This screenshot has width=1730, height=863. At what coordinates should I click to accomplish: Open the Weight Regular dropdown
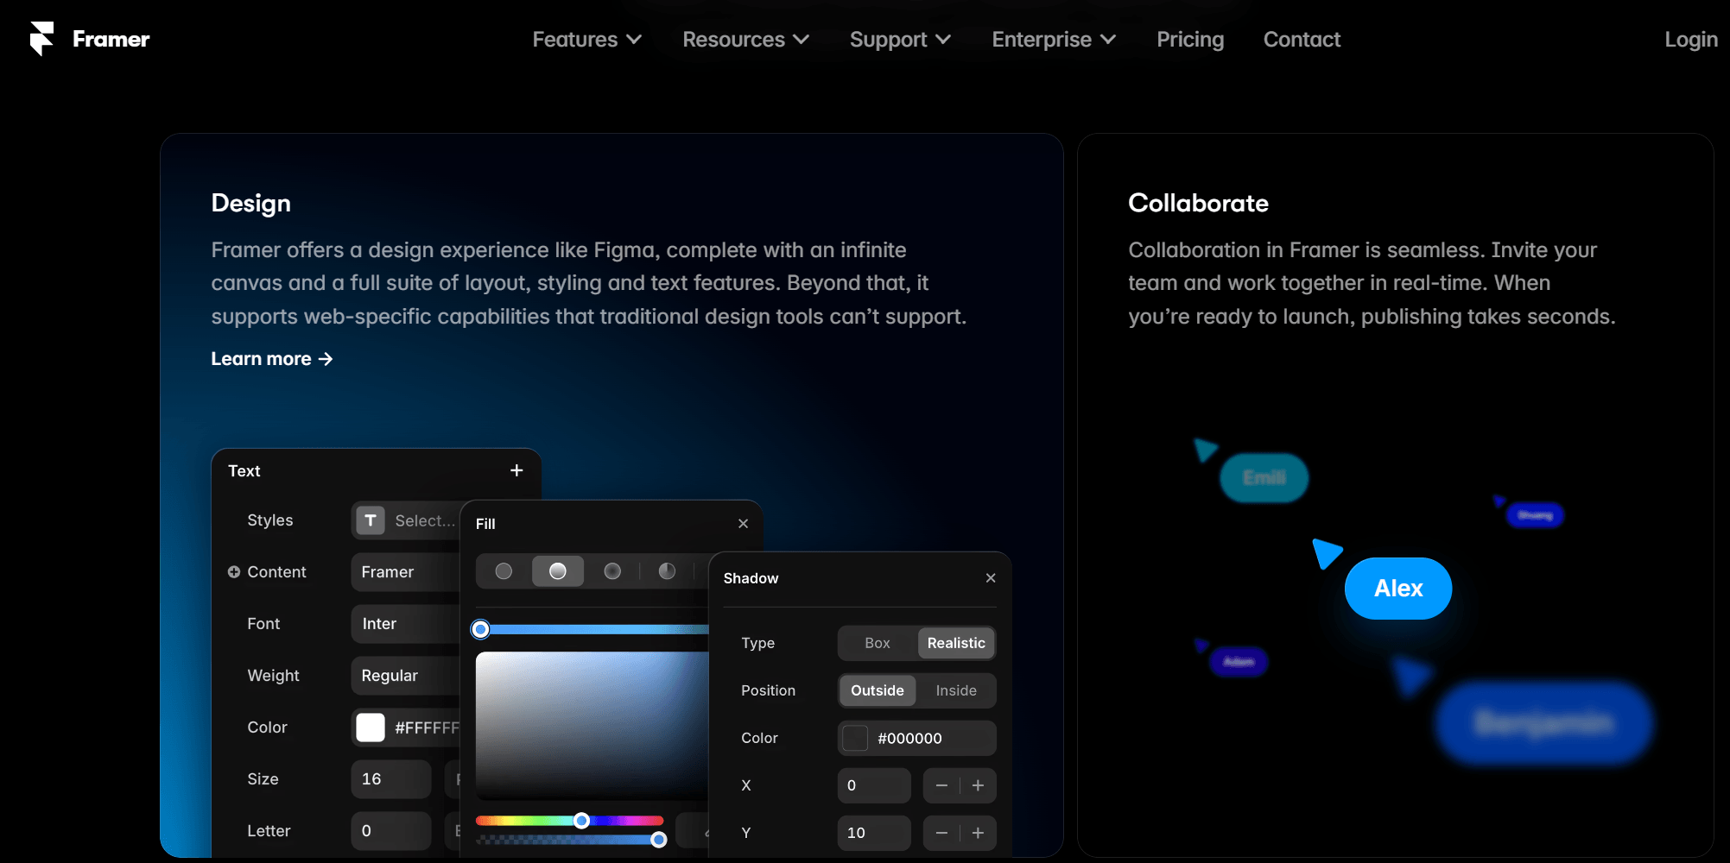(x=406, y=676)
